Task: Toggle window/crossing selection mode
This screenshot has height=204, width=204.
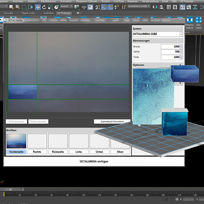Action: pyautogui.click(x=30, y=7)
